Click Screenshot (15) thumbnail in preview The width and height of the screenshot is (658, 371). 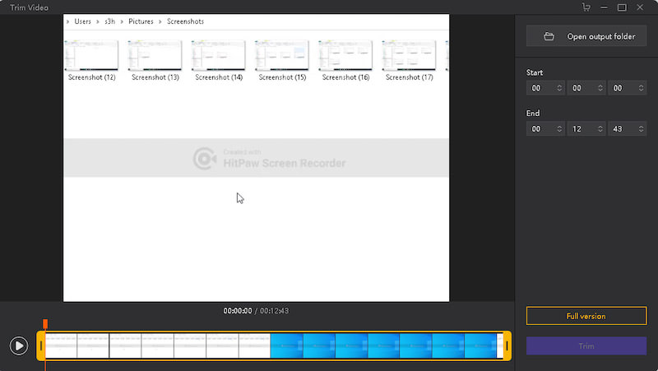[282, 55]
